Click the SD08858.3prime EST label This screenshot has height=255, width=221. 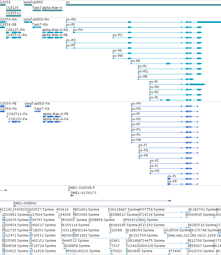(x=102, y=220)
